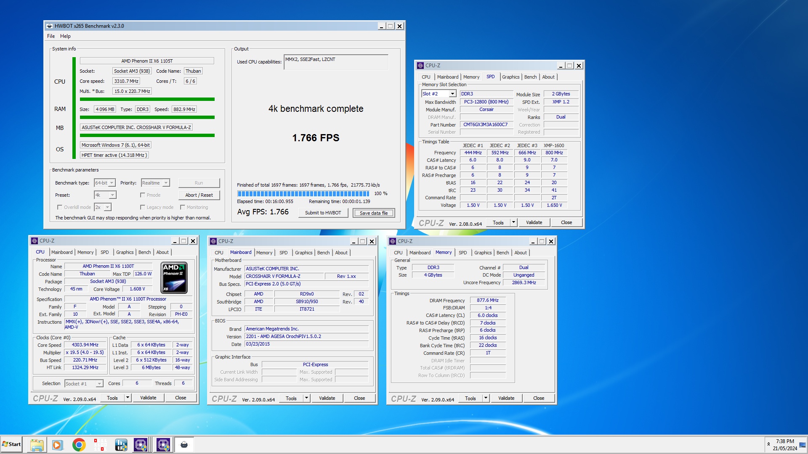Launch Windows Media Player from the taskbar
808x454 pixels.
58,445
